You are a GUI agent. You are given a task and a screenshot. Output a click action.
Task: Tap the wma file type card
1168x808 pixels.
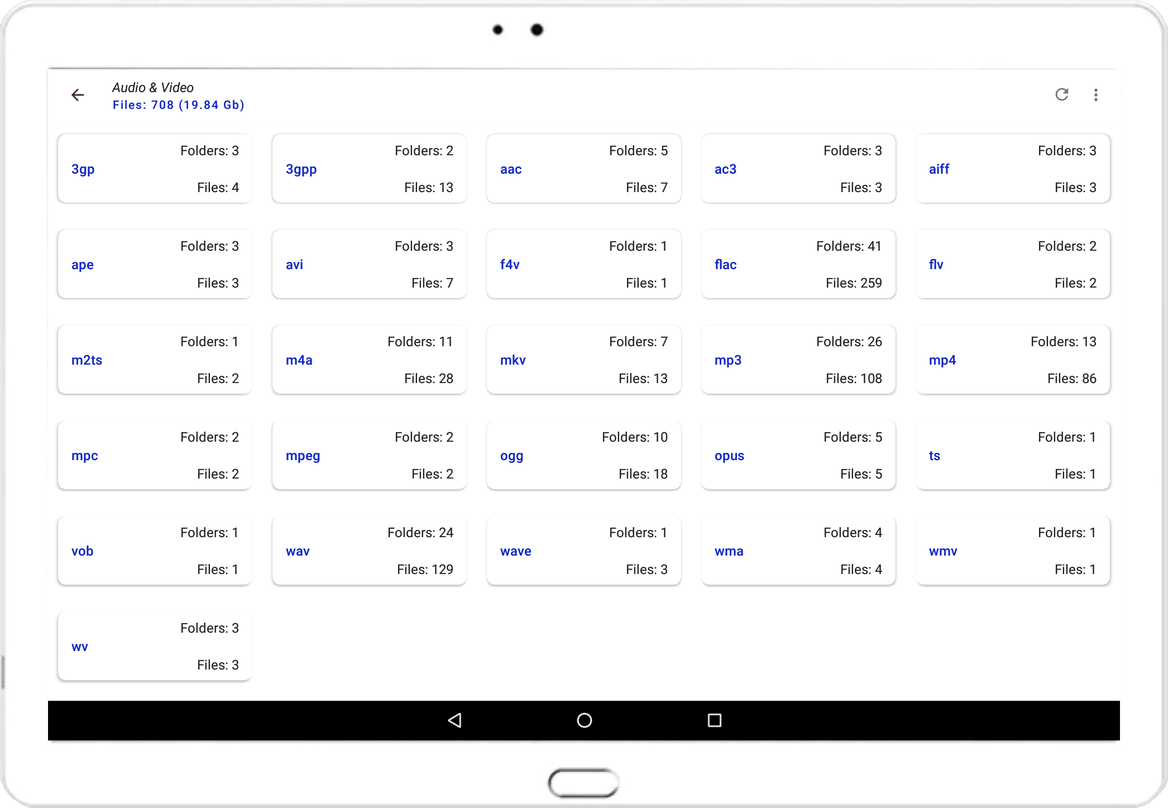pos(798,551)
